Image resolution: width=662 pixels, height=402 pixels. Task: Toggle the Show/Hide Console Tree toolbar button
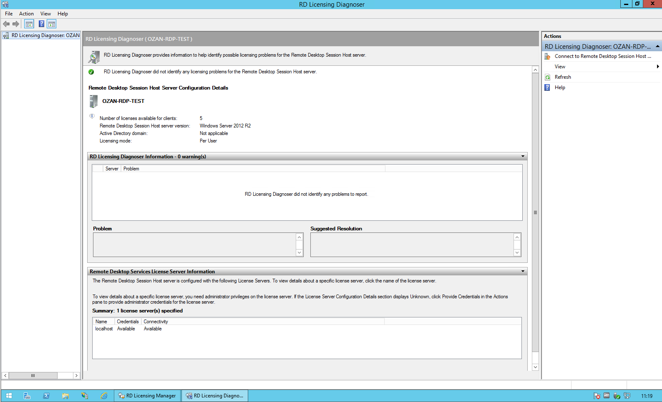click(x=29, y=24)
